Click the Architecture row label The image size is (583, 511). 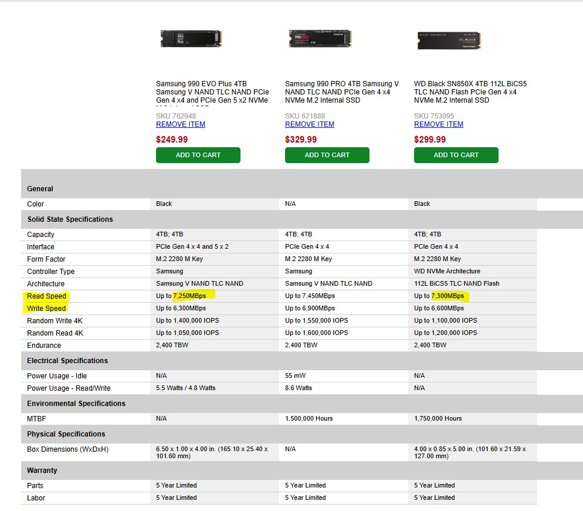tap(45, 283)
